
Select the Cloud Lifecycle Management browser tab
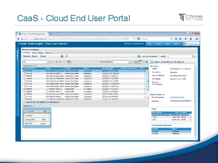[33, 34]
